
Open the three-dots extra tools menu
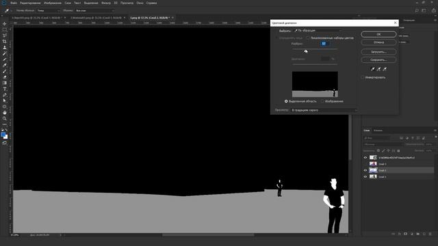5,124
